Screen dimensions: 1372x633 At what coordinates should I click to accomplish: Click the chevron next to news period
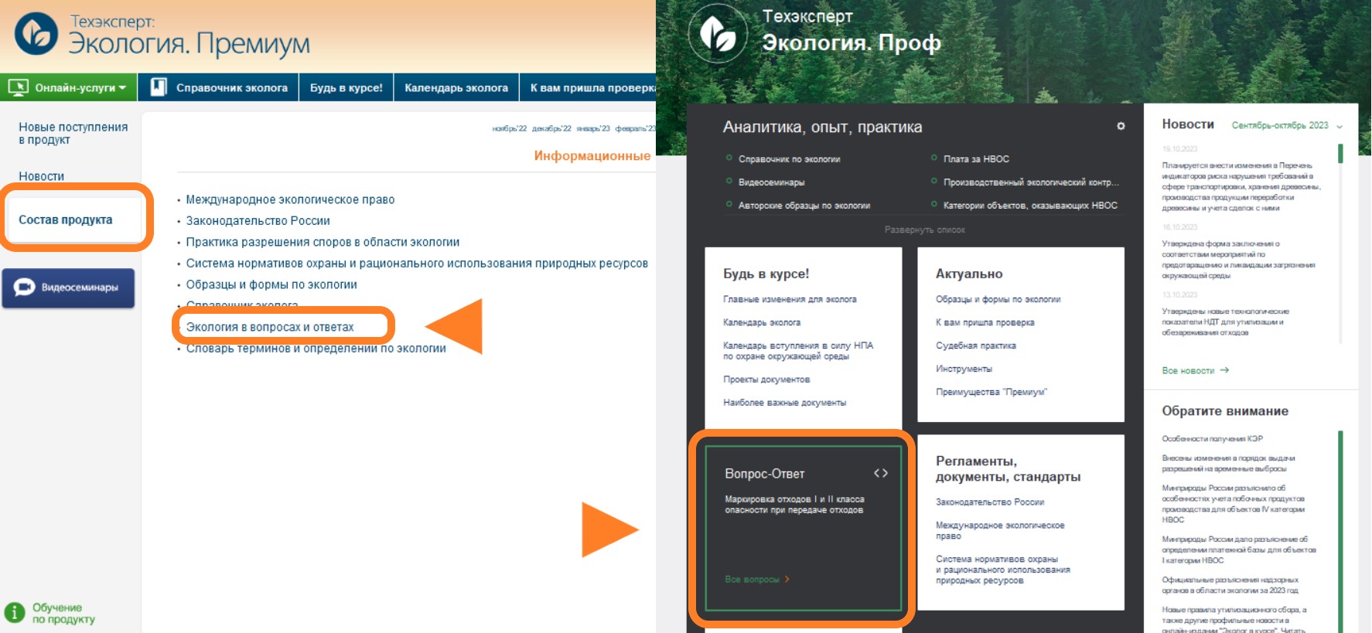click(1339, 126)
